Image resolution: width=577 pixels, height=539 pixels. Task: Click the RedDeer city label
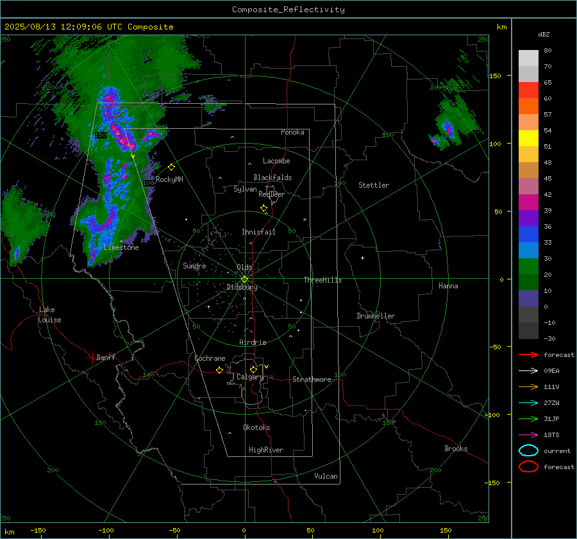[x=272, y=194]
